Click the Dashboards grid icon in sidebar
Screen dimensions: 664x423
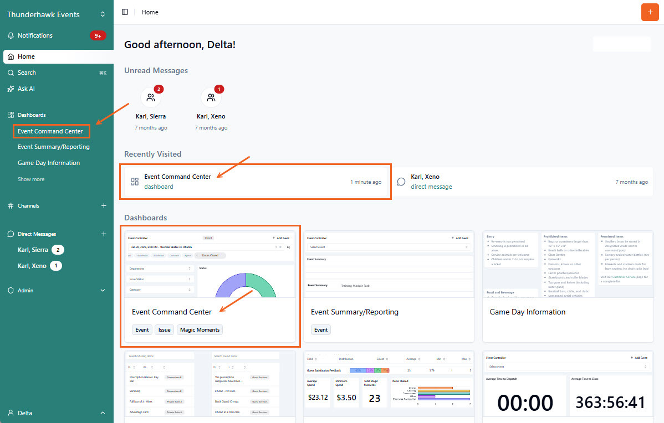point(11,115)
